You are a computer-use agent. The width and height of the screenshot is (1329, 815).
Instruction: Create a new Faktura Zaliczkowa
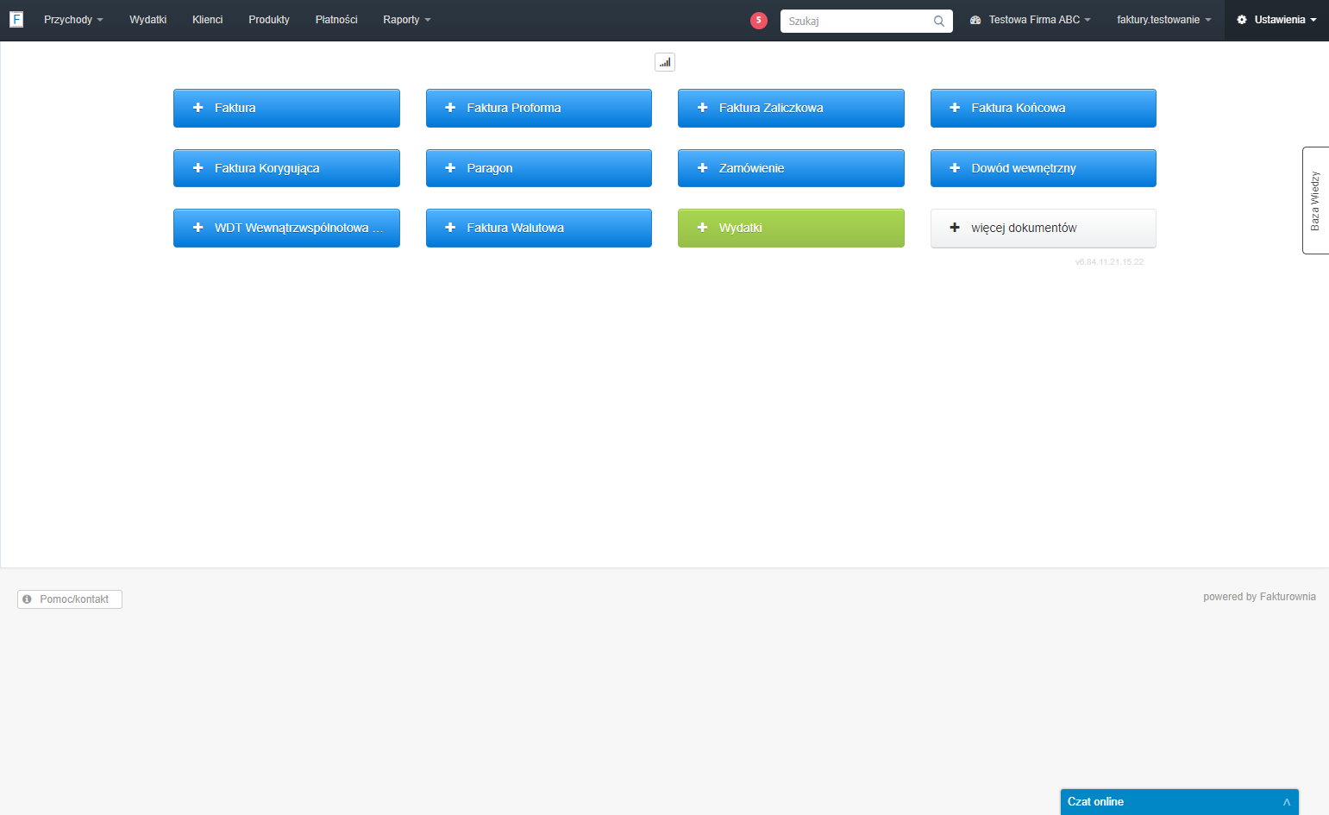[x=791, y=108]
